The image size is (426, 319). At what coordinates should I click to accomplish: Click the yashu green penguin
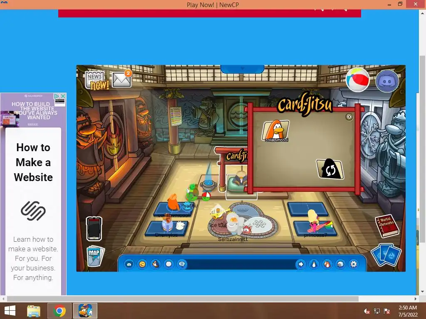192,193
